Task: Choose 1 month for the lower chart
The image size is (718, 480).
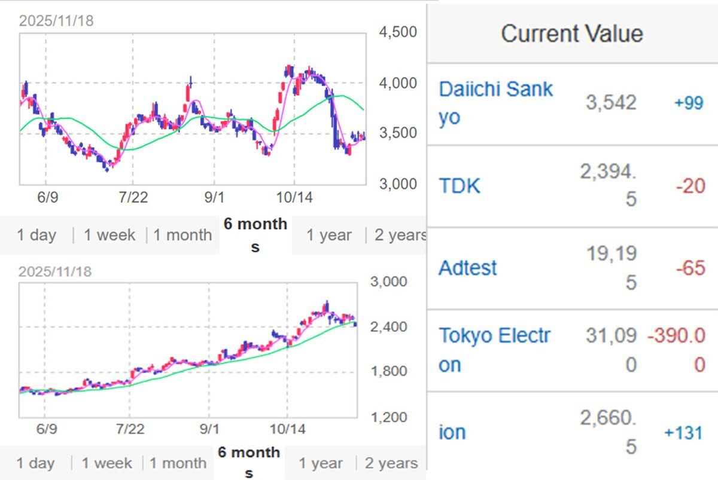Action: [178, 463]
